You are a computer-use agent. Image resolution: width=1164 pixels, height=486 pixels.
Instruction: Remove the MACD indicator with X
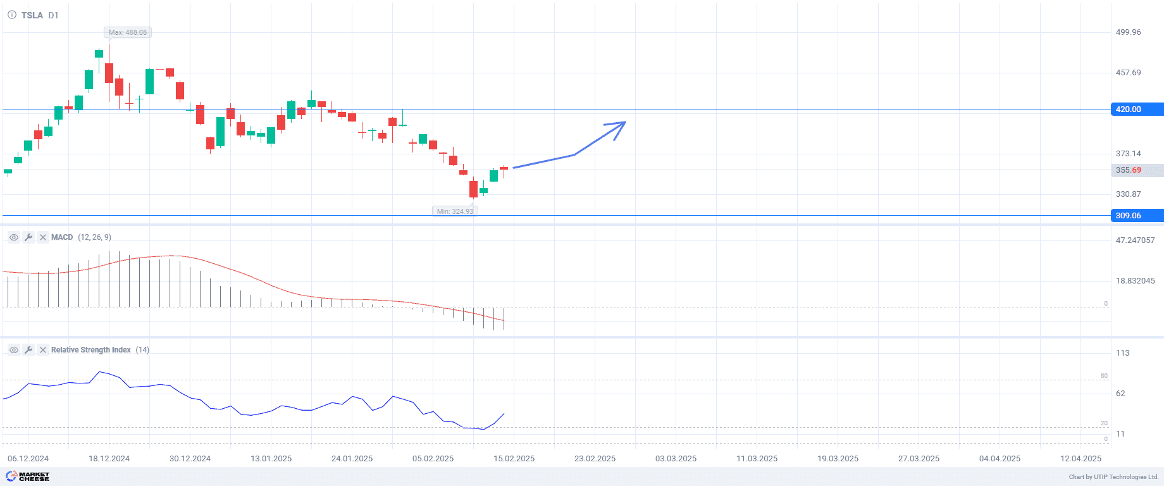coord(43,237)
